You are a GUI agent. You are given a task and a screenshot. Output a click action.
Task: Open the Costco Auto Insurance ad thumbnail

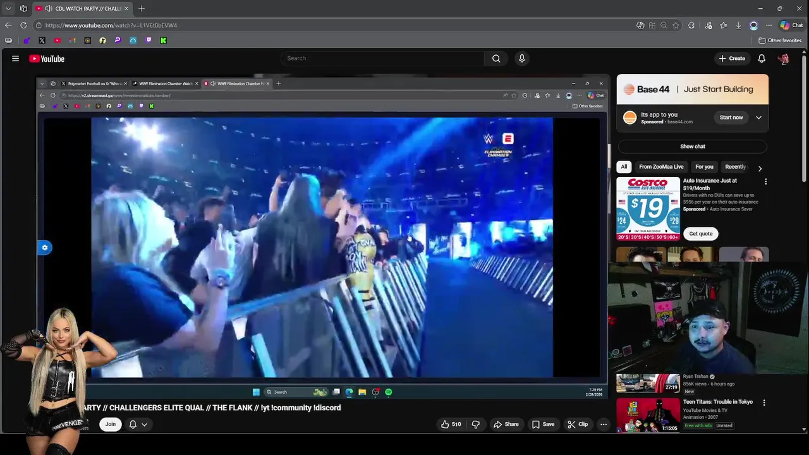(x=648, y=209)
